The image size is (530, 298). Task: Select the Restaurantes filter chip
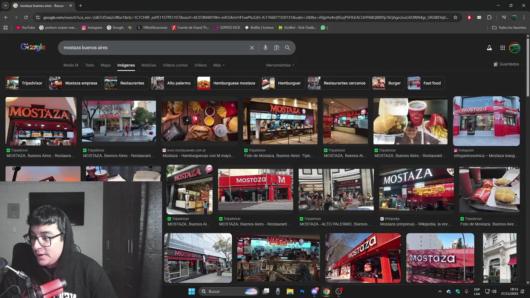pos(125,83)
